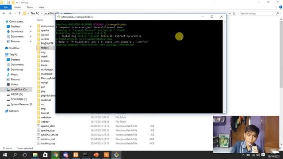Open the File ribbon tab
Image resolution: width=283 pixels, height=159 pixels.
(x=6, y=7)
